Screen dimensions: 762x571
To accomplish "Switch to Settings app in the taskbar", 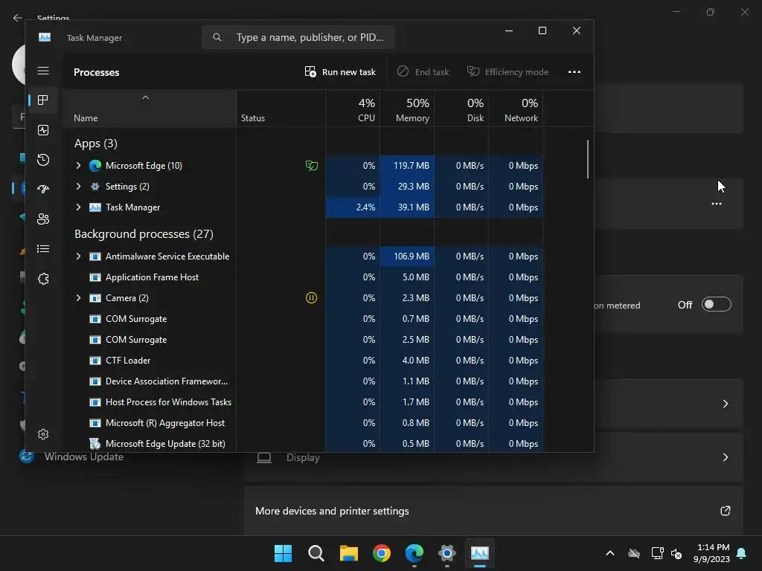I will coord(446,553).
